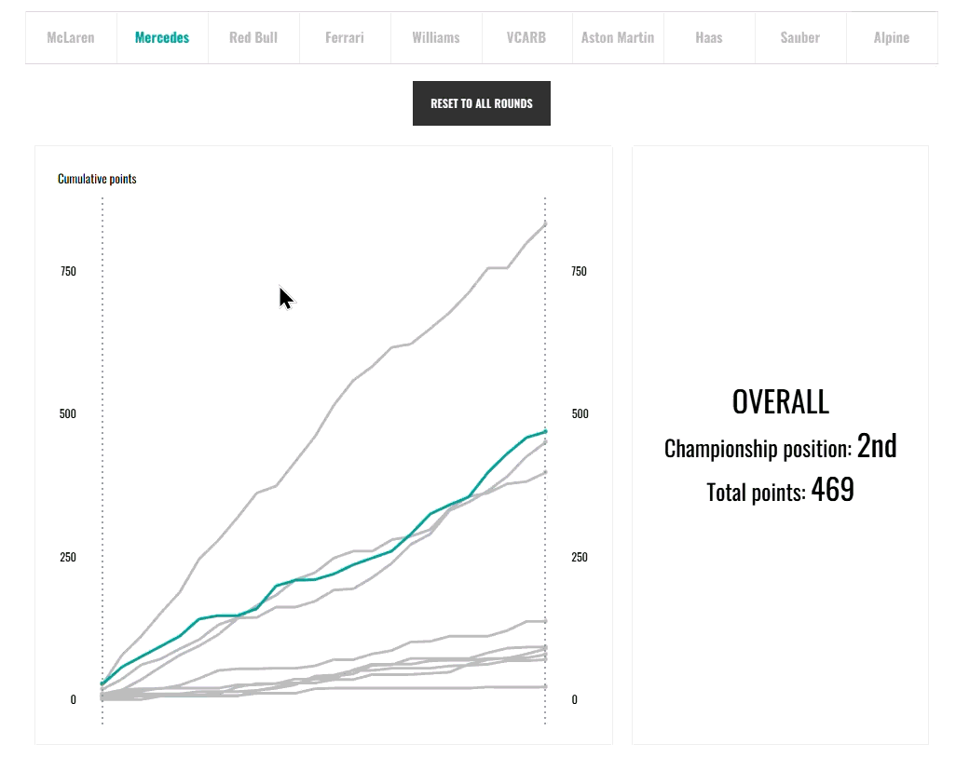Click the OVERALL heading in summary panel
The width and height of the screenshot is (956, 771).
coord(780,402)
